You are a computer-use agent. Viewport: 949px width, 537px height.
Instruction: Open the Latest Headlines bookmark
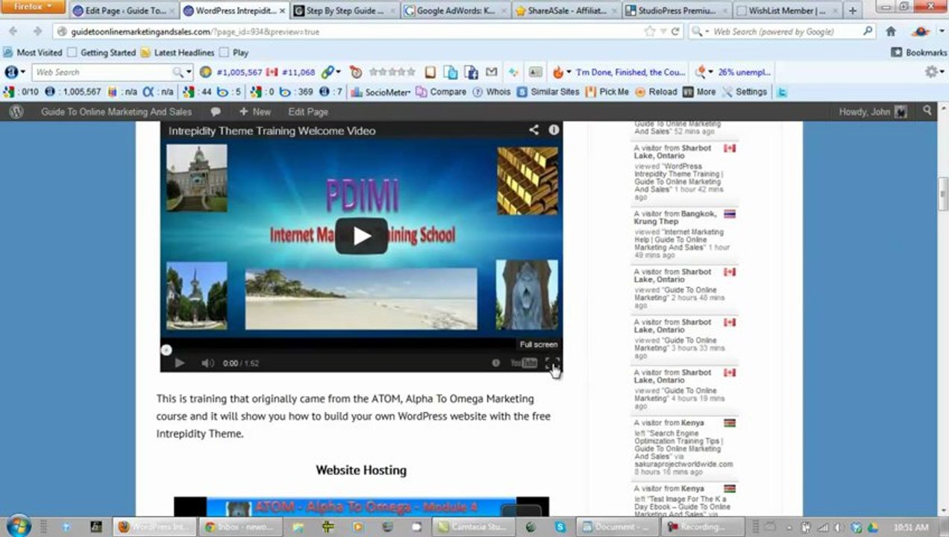(177, 52)
